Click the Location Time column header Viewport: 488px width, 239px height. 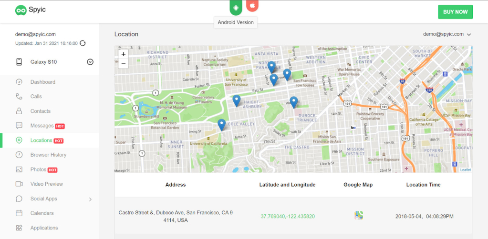point(423,185)
